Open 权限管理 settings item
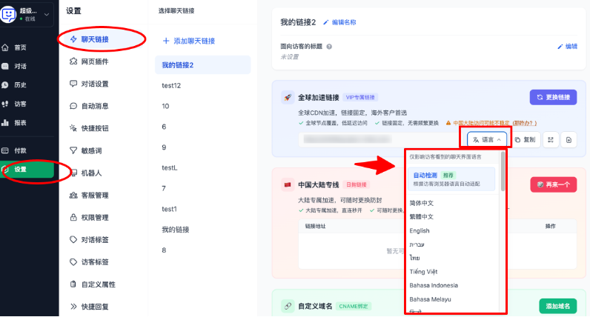590x317 pixels. pos(95,217)
